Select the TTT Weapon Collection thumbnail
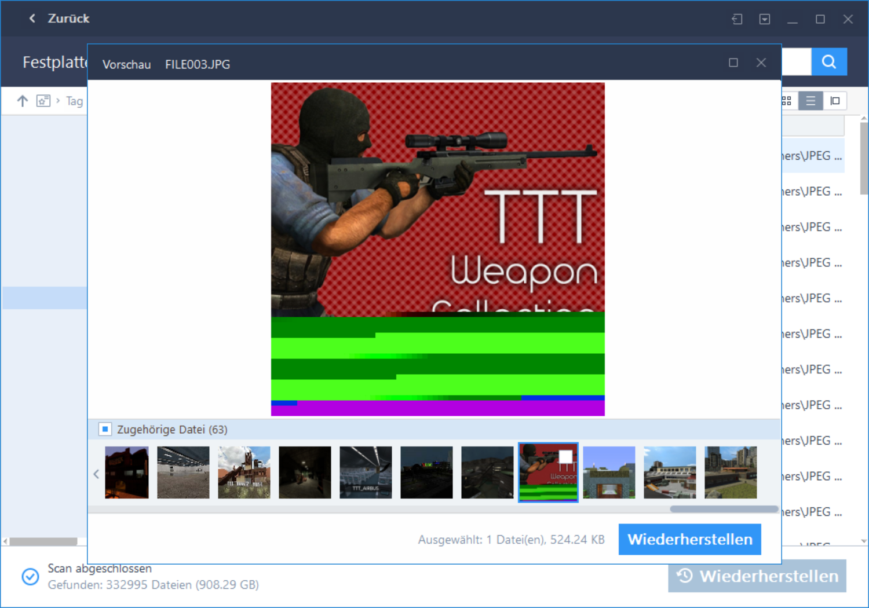The width and height of the screenshot is (869, 608). [x=548, y=473]
